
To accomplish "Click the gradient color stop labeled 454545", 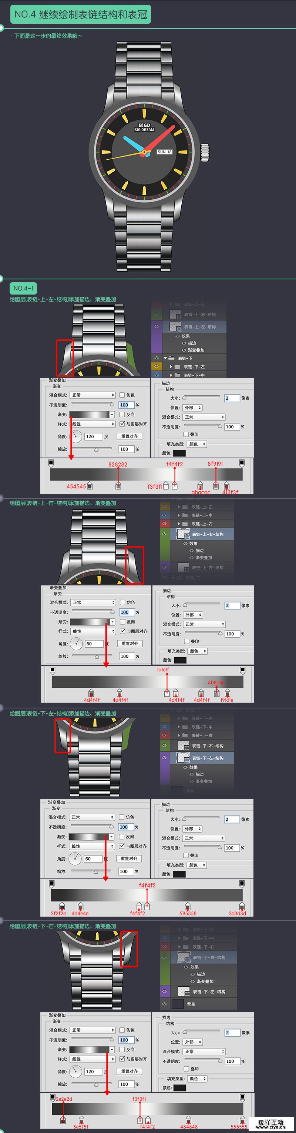I will 90,486.
